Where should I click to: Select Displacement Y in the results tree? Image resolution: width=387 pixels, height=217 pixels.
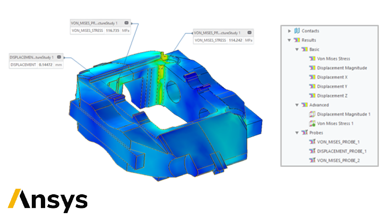[332, 87]
